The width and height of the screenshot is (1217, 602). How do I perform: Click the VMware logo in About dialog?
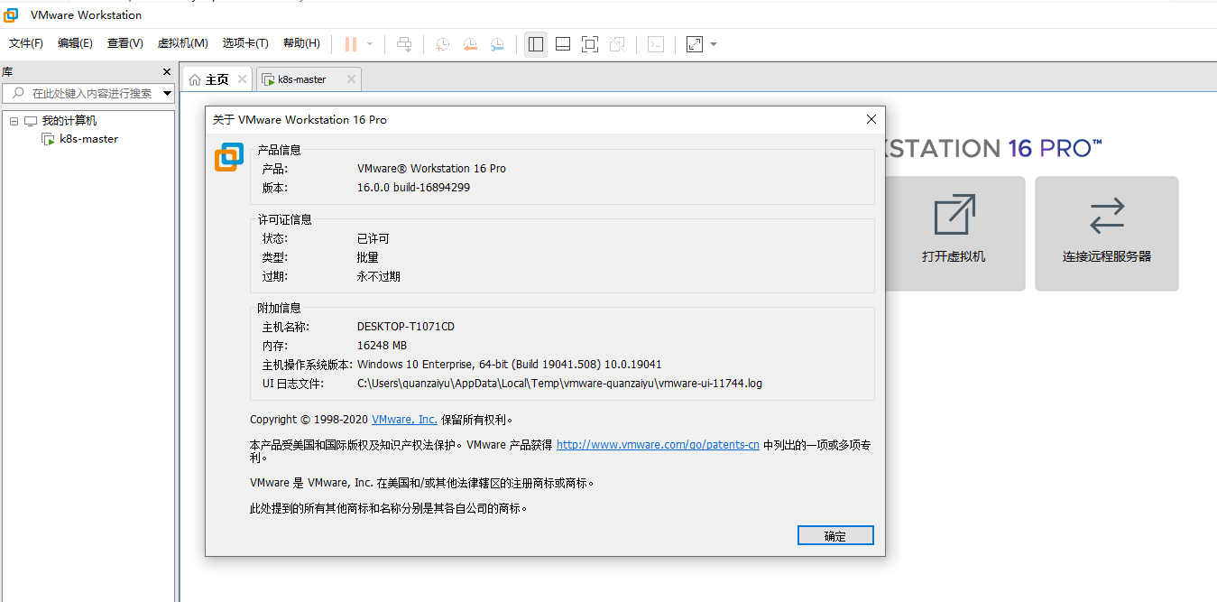pyautogui.click(x=229, y=156)
